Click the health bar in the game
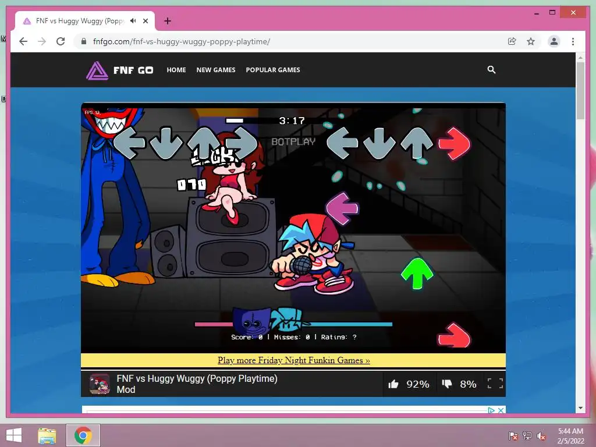Viewport: 596px width, 447px height. click(293, 324)
